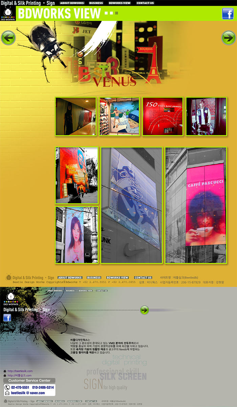Open the woman portrait banner thumbnail
This screenshot has width=237, height=407.
coord(77,235)
